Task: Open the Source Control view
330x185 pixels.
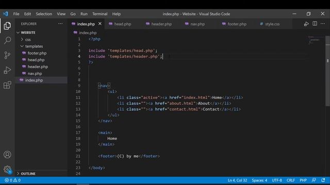Action: pyautogui.click(x=7, y=55)
